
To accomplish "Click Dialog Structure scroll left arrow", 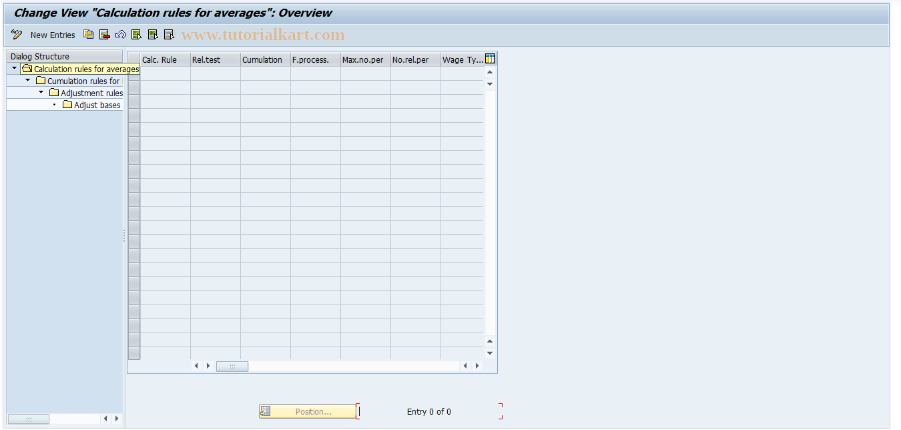I will click(105, 419).
